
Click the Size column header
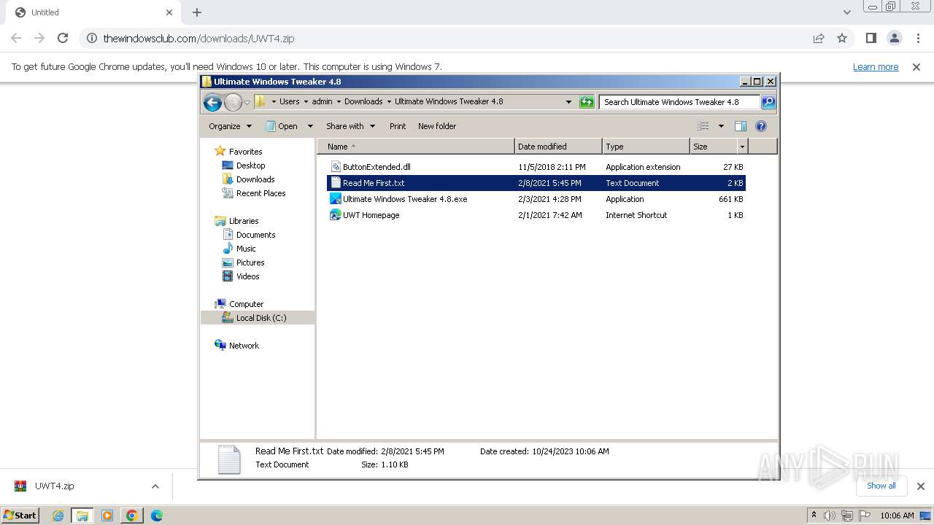tap(714, 147)
